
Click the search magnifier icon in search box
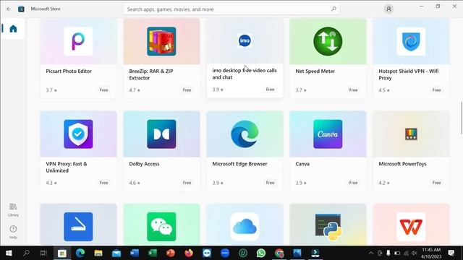click(x=334, y=9)
